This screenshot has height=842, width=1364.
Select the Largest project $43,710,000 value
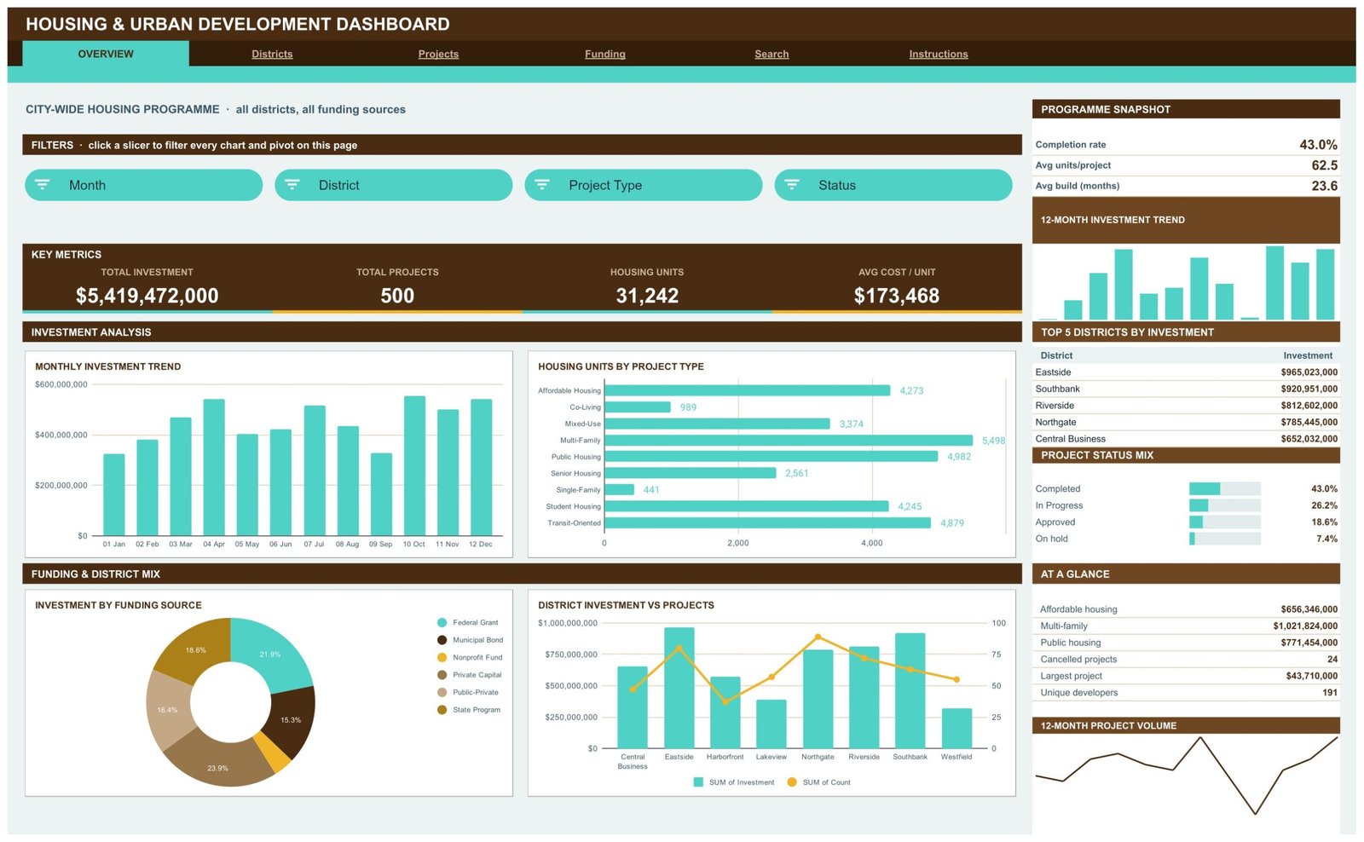point(1312,676)
